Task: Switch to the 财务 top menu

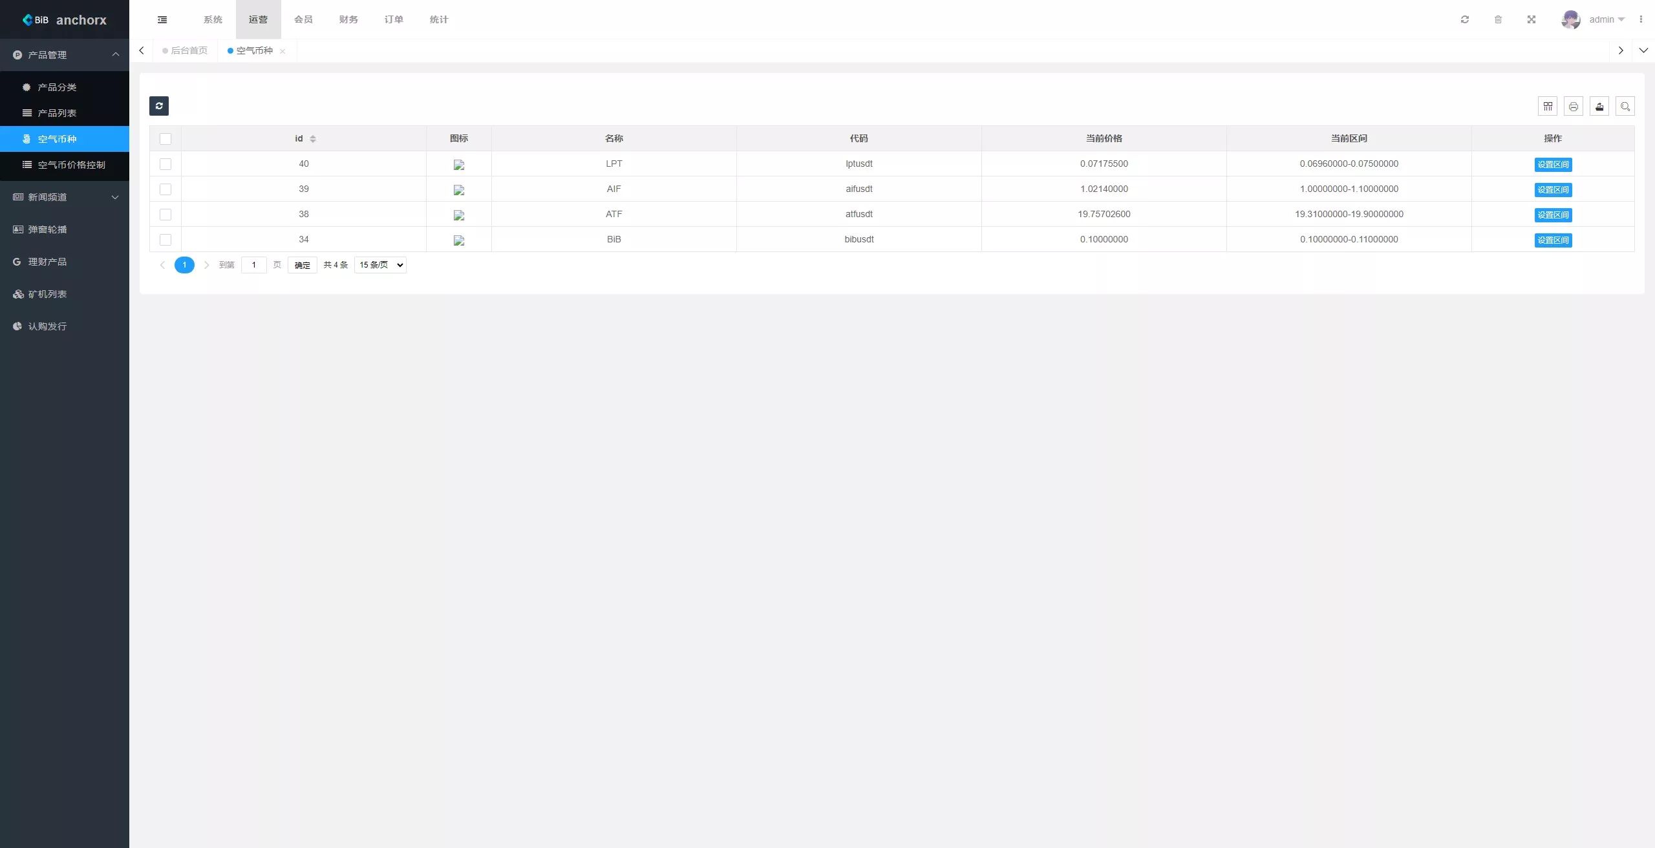Action: 348,19
